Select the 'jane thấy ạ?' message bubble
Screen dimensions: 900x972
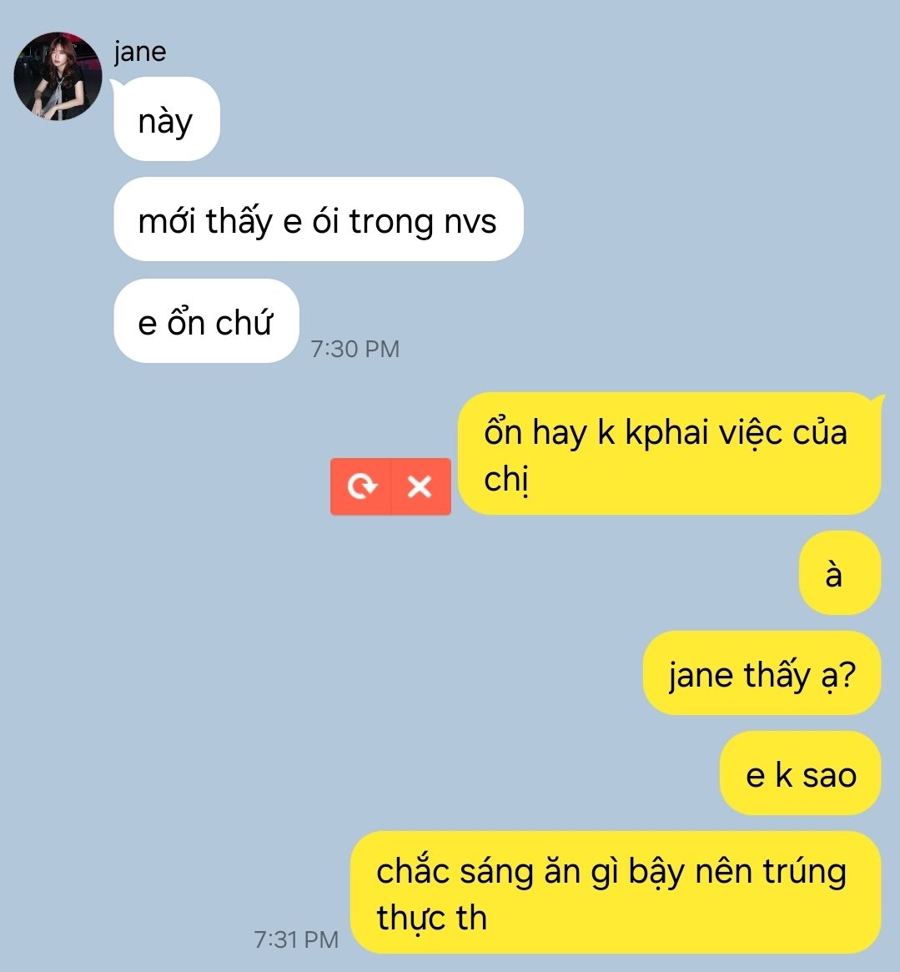click(x=762, y=673)
